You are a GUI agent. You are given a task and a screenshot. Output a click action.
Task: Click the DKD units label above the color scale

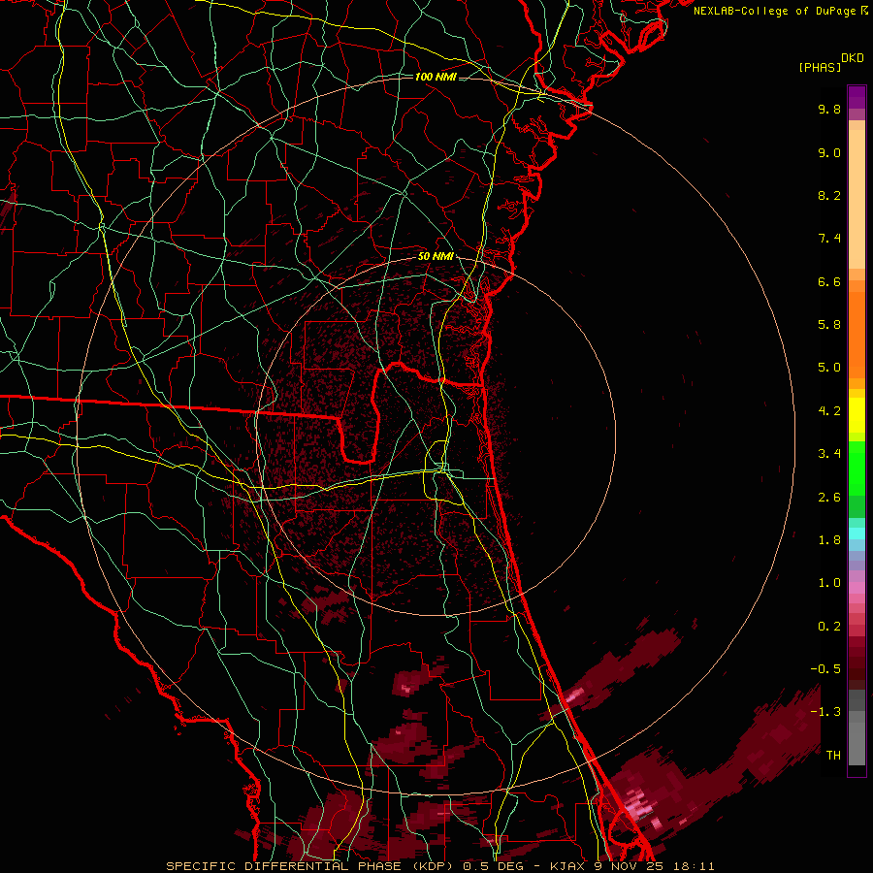pos(853,58)
